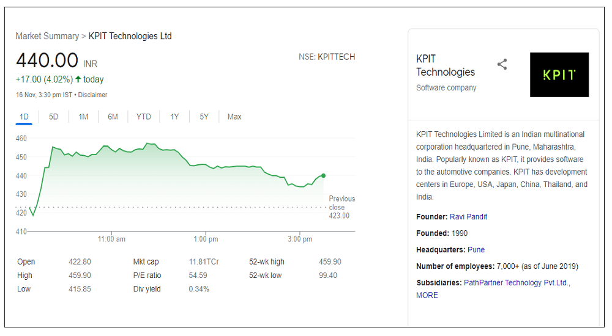The image size is (612, 336).
Task: Click the +17.00 (4.02%) change text
Action: pos(44,79)
